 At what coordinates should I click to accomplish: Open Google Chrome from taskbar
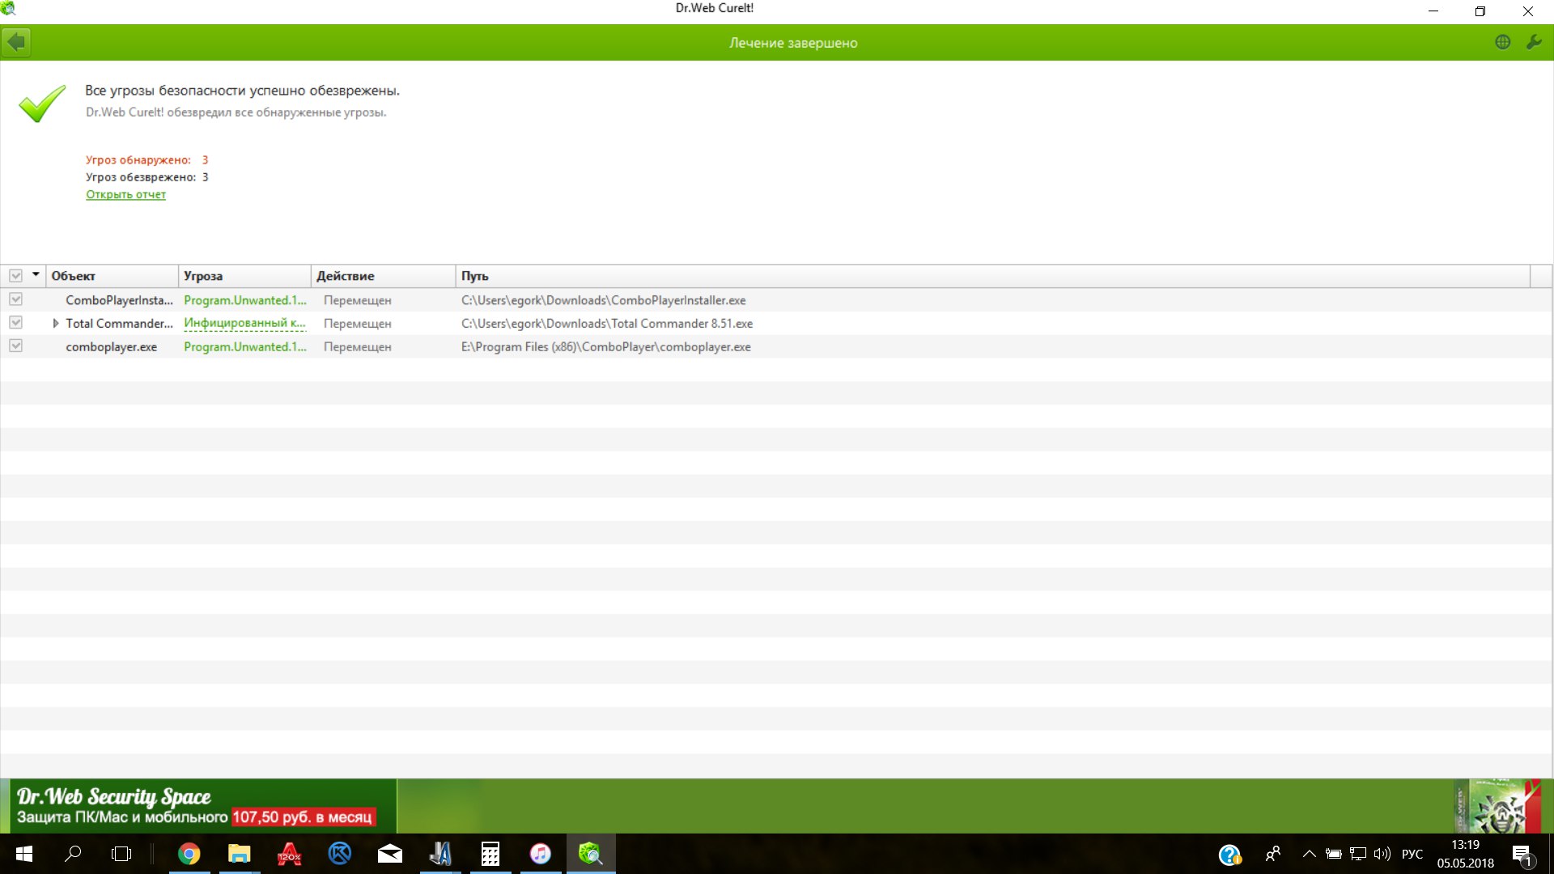click(189, 854)
